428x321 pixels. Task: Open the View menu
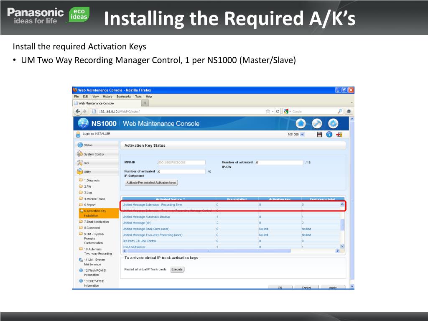[x=95, y=97]
